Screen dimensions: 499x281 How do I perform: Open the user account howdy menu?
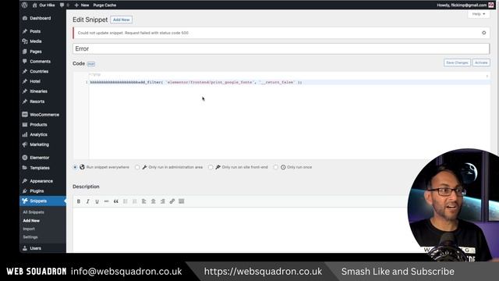465,5
